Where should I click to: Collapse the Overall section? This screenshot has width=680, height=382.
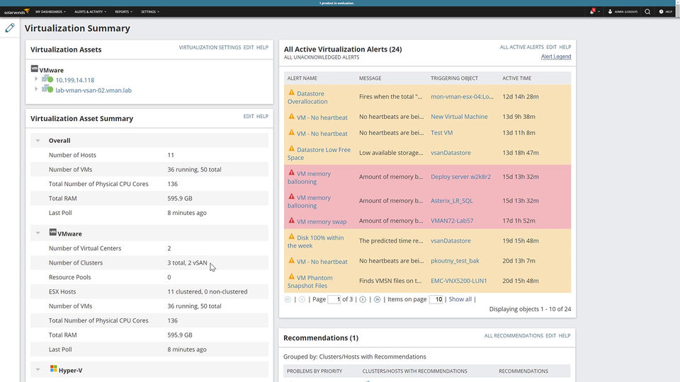(38, 141)
